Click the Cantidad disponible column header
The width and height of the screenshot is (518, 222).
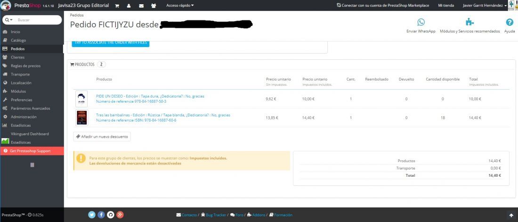click(x=443, y=79)
